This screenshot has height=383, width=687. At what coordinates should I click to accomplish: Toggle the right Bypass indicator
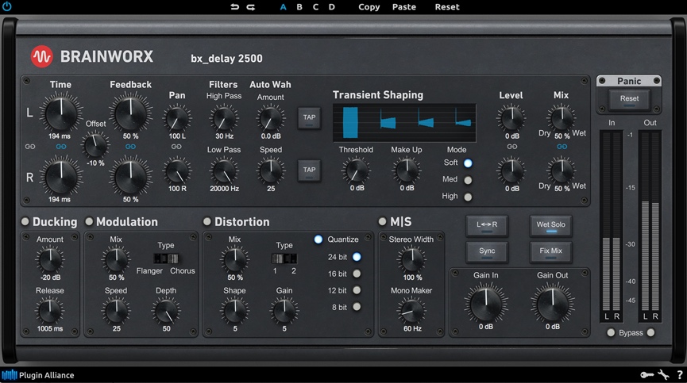(x=650, y=333)
